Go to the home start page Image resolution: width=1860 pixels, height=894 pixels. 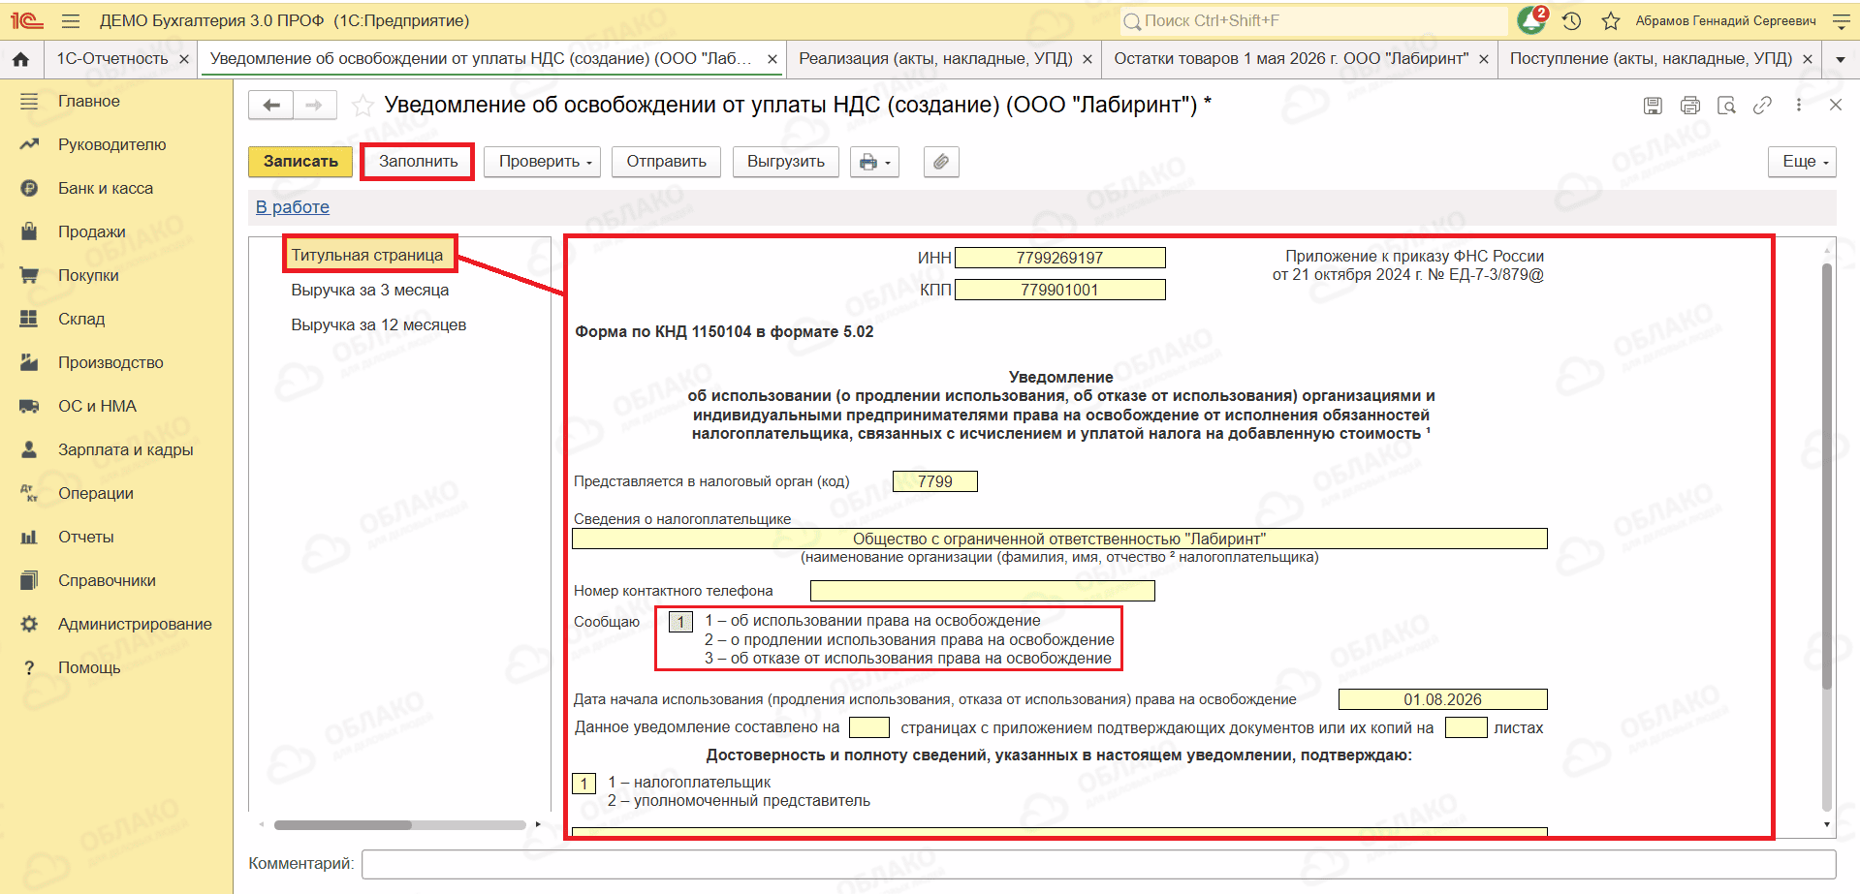click(x=20, y=59)
